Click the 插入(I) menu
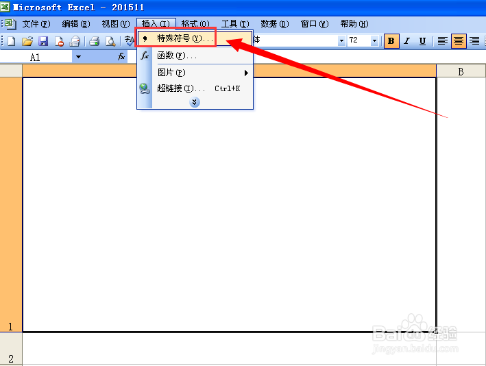 pos(156,24)
